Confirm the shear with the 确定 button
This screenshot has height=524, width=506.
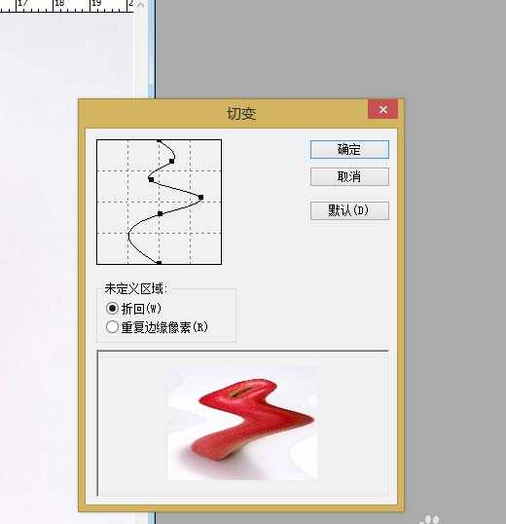click(x=349, y=149)
